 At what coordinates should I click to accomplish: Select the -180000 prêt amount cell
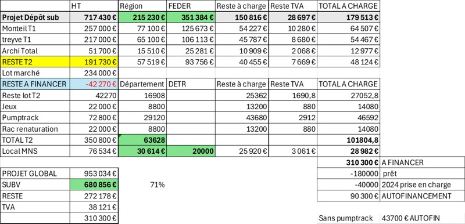point(348,174)
